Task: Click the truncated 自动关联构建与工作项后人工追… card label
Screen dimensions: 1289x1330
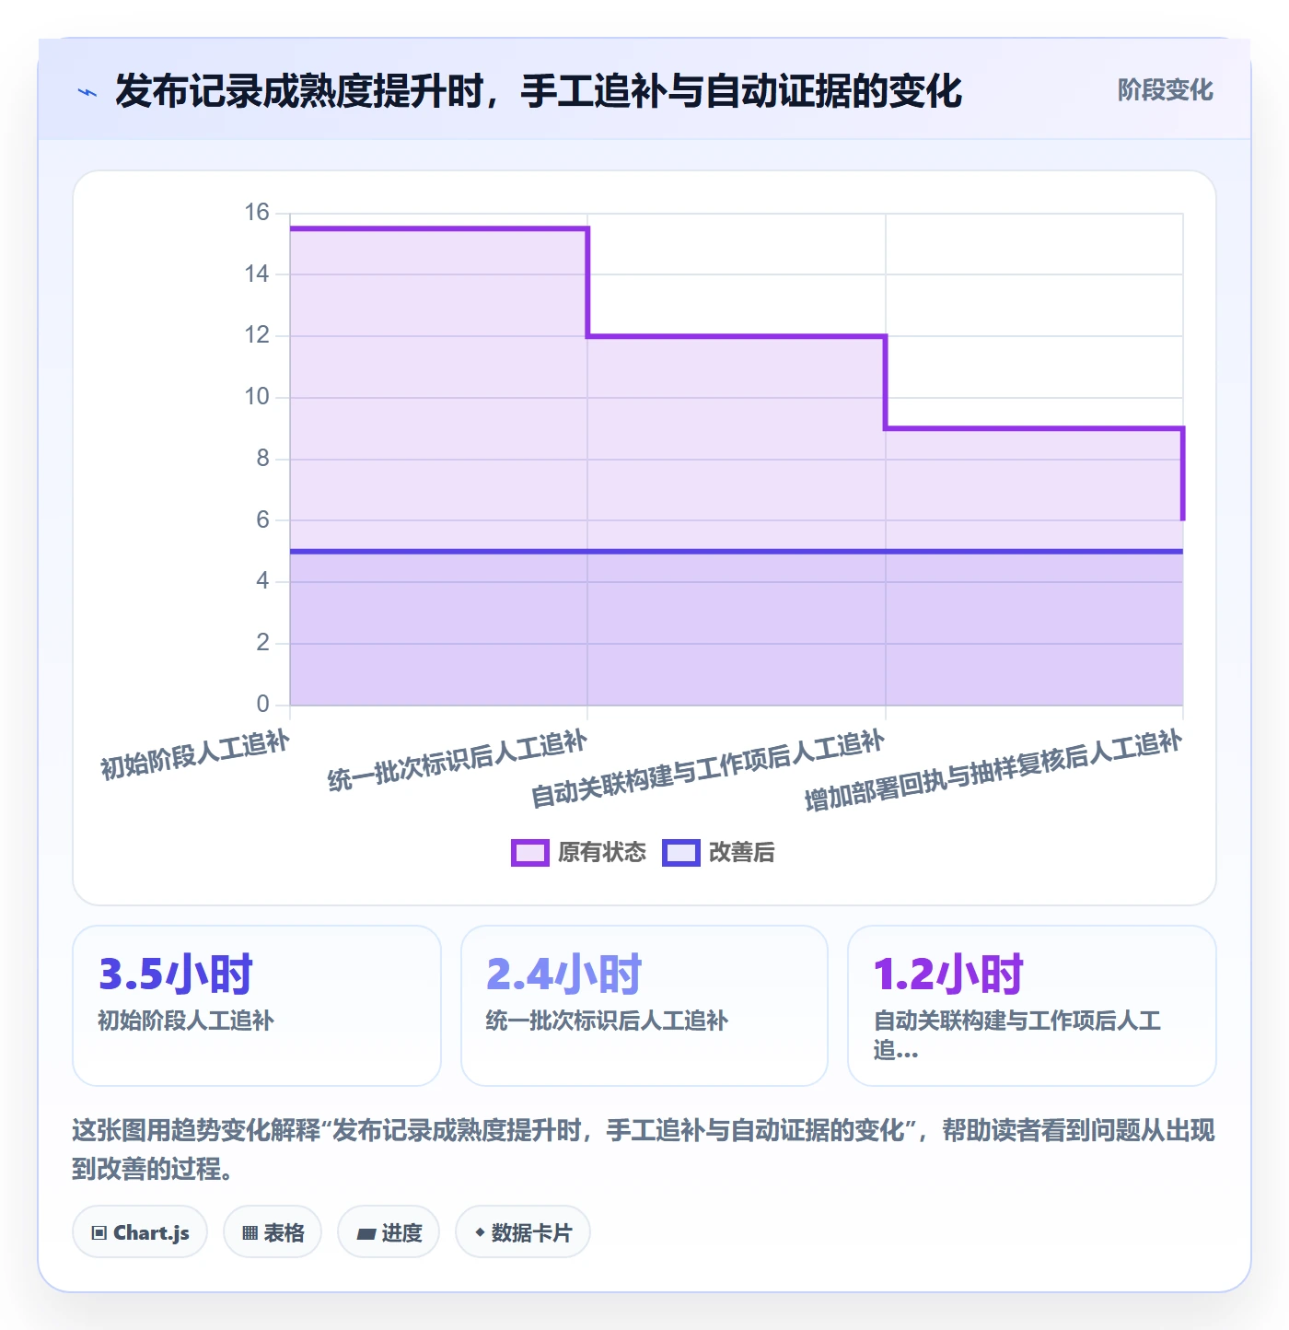Action: pos(1017,1035)
